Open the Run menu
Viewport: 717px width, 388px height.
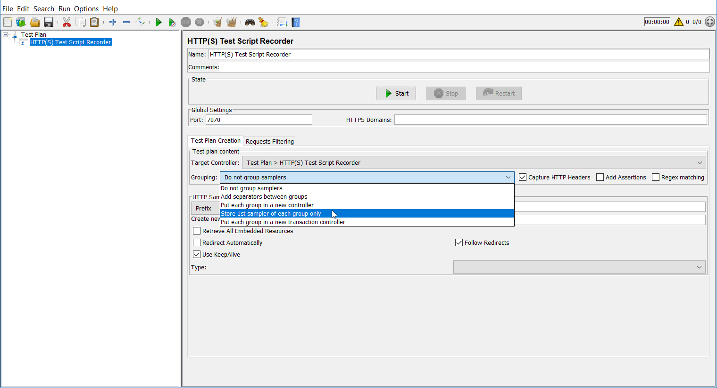click(x=64, y=8)
